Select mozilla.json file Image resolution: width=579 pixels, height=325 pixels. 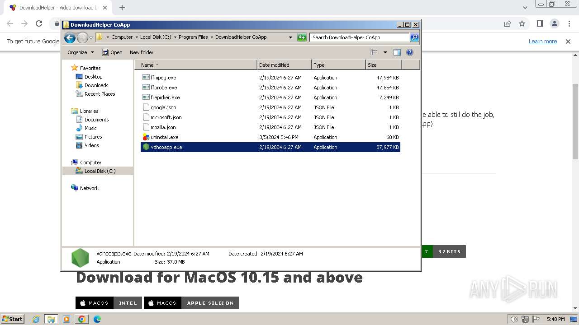click(271, 127)
